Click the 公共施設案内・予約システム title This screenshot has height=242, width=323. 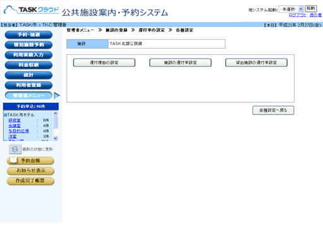click(x=115, y=13)
